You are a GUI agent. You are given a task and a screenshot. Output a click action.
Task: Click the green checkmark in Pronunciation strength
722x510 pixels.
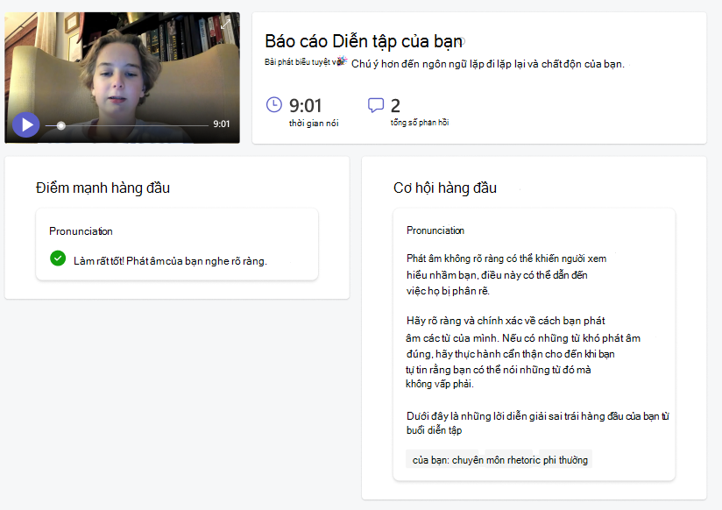click(x=58, y=259)
